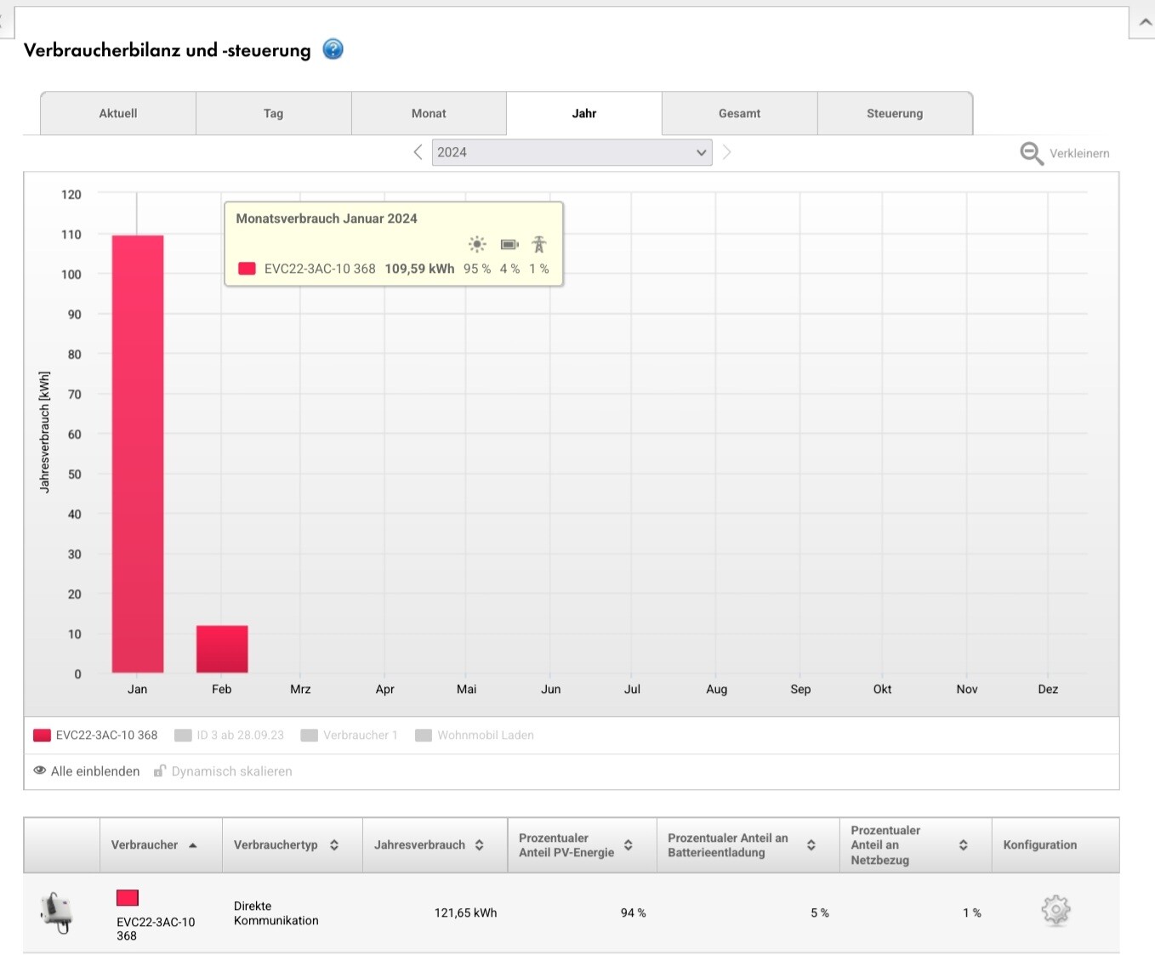The width and height of the screenshot is (1155, 955).
Task: Toggle EVC22-3AC-10 368 legend series
Action: (96, 736)
